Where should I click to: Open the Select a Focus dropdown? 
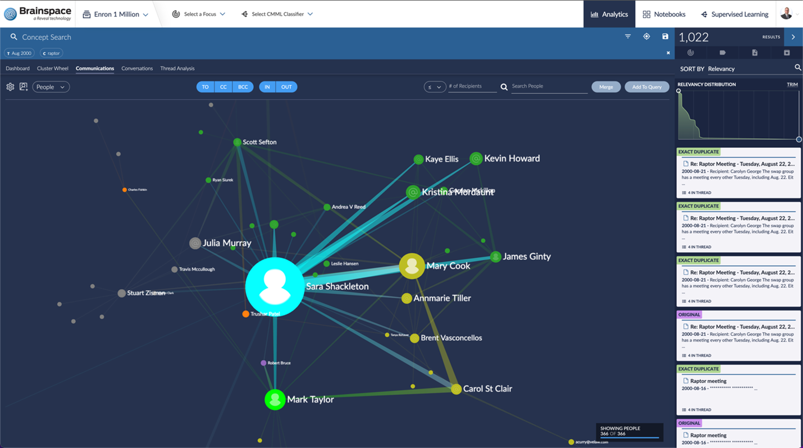point(199,14)
